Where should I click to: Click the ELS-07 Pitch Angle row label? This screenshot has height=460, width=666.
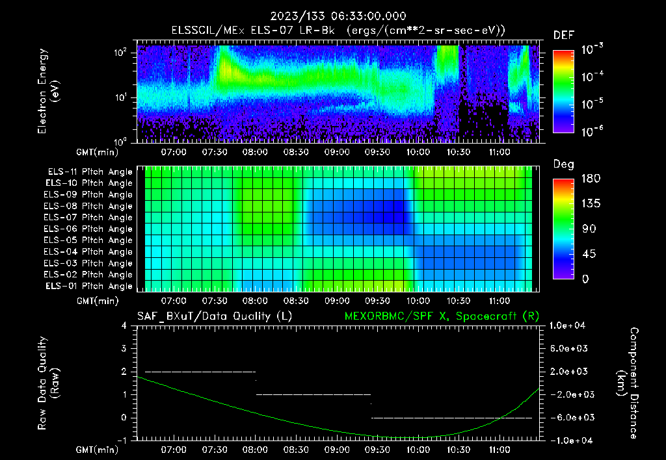point(88,217)
